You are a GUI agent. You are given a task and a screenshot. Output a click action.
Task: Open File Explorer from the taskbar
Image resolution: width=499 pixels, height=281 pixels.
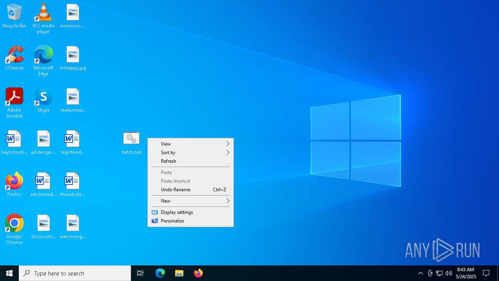(x=179, y=273)
